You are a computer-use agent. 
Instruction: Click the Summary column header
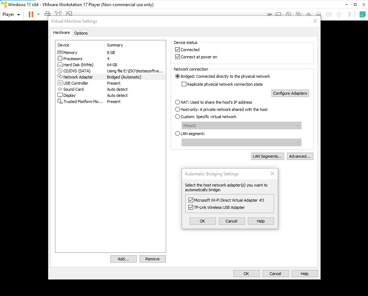click(x=135, y=45)
